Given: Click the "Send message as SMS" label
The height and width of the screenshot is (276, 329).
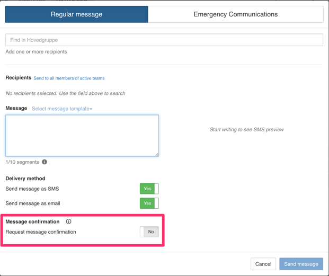Looking at the screenshot, I should [x=32, y=189].
